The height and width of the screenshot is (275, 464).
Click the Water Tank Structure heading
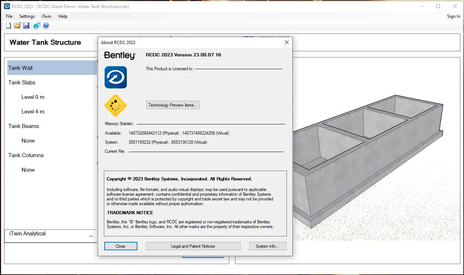tap(45, 42)
